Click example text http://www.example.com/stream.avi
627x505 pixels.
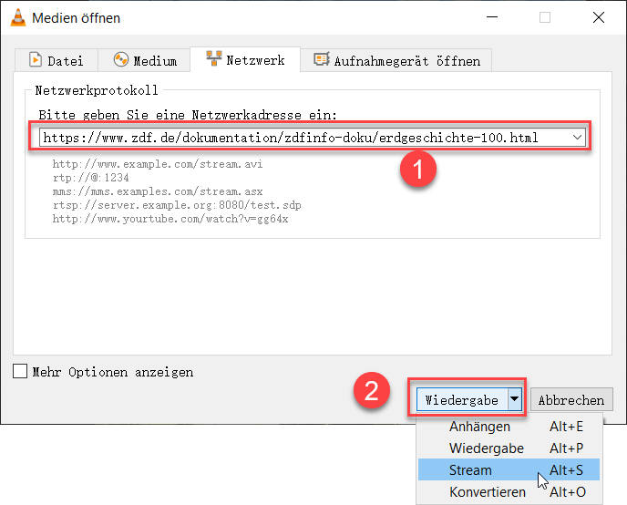point(158,164)
